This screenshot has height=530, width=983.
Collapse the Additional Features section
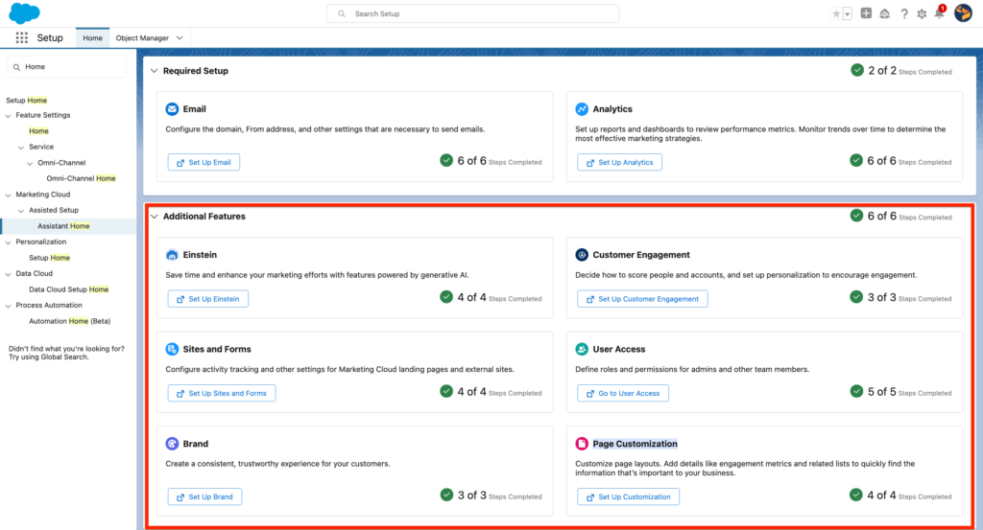[x=155, y=217]
